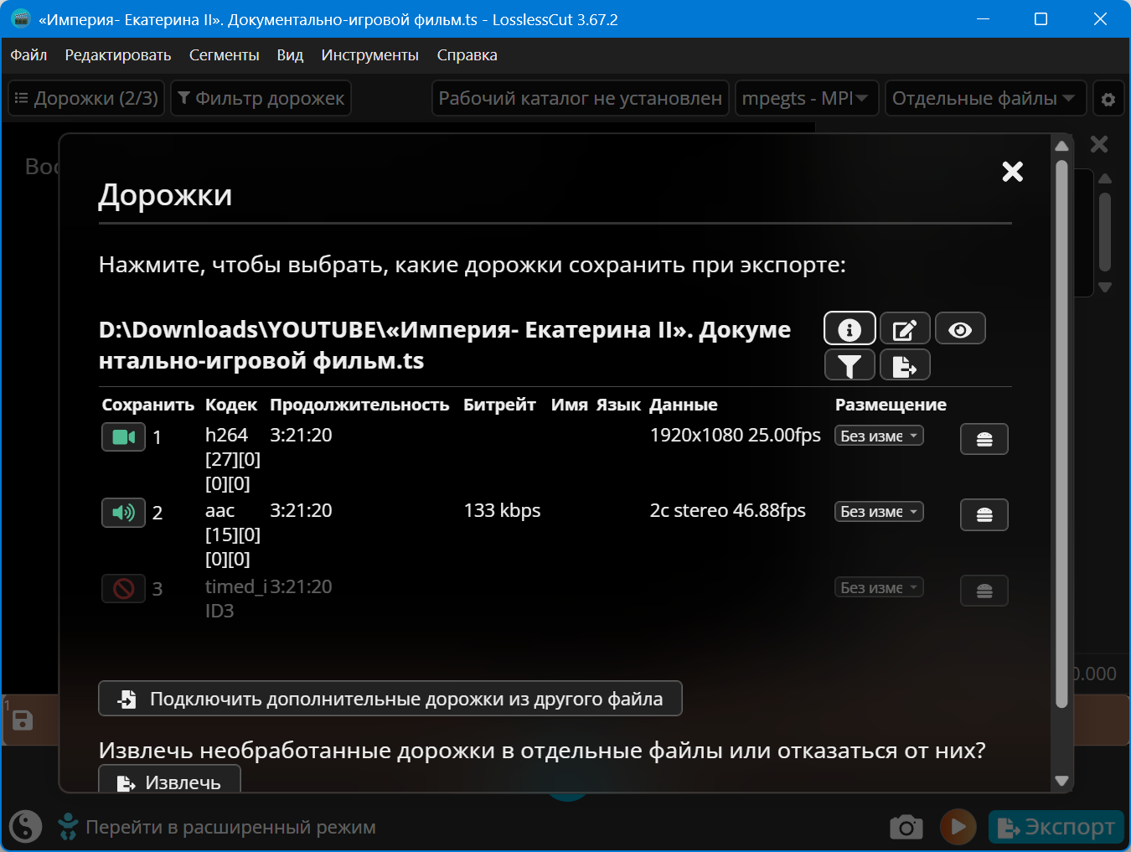Open the 'Инструменты' menu

coord(369,55)
